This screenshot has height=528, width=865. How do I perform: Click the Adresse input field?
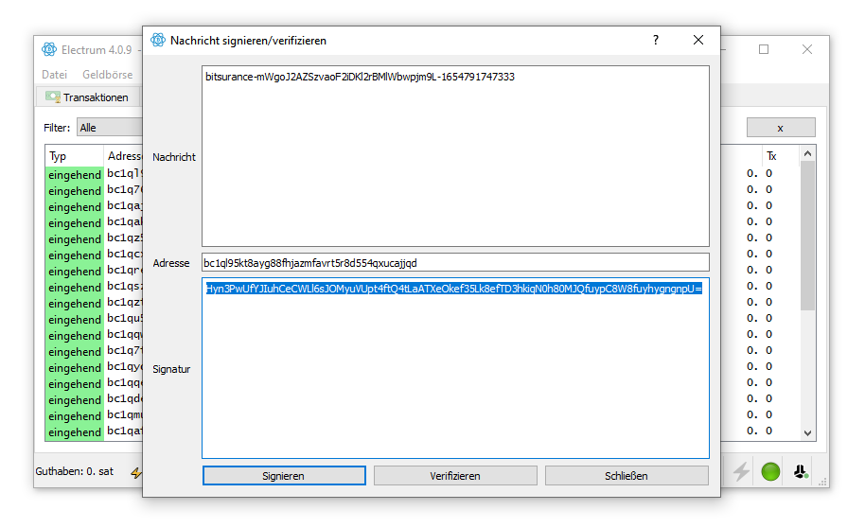[x=454, y=263]
